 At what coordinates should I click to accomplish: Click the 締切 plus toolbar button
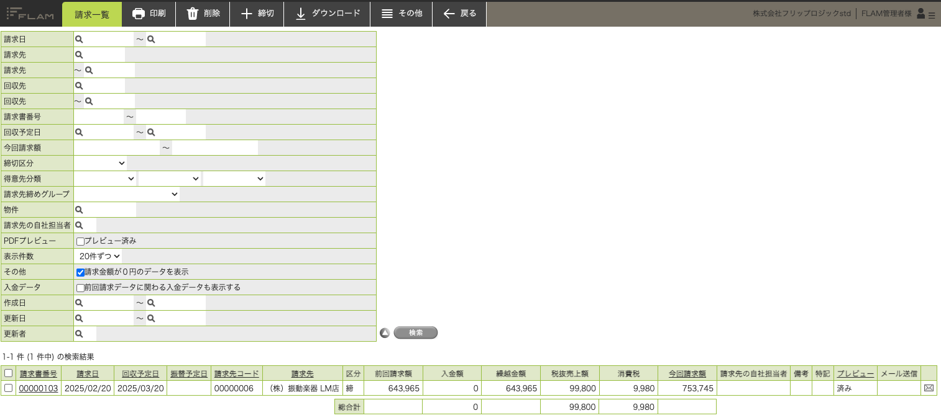[x=257, y=14]
